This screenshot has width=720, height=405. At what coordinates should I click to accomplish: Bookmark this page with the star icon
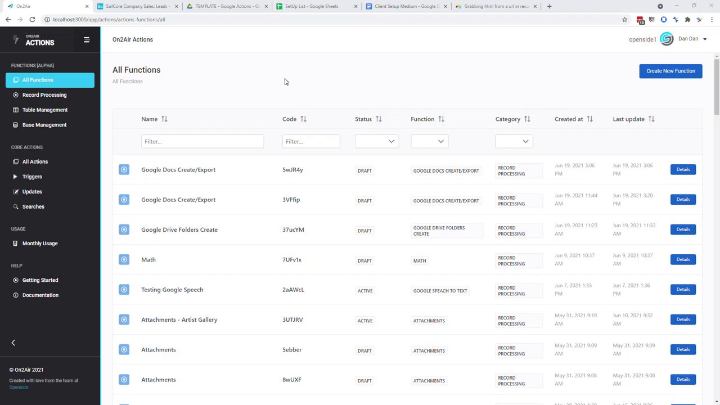click(624, 20)
